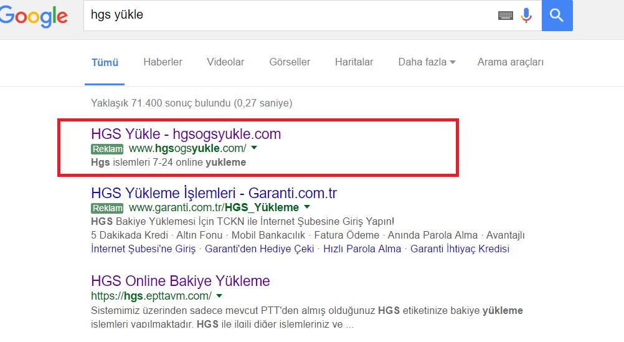Open the Görseller tab
The height and width of the screenshot is (342, 624).
pyautogui.click(x=290, y=62)
